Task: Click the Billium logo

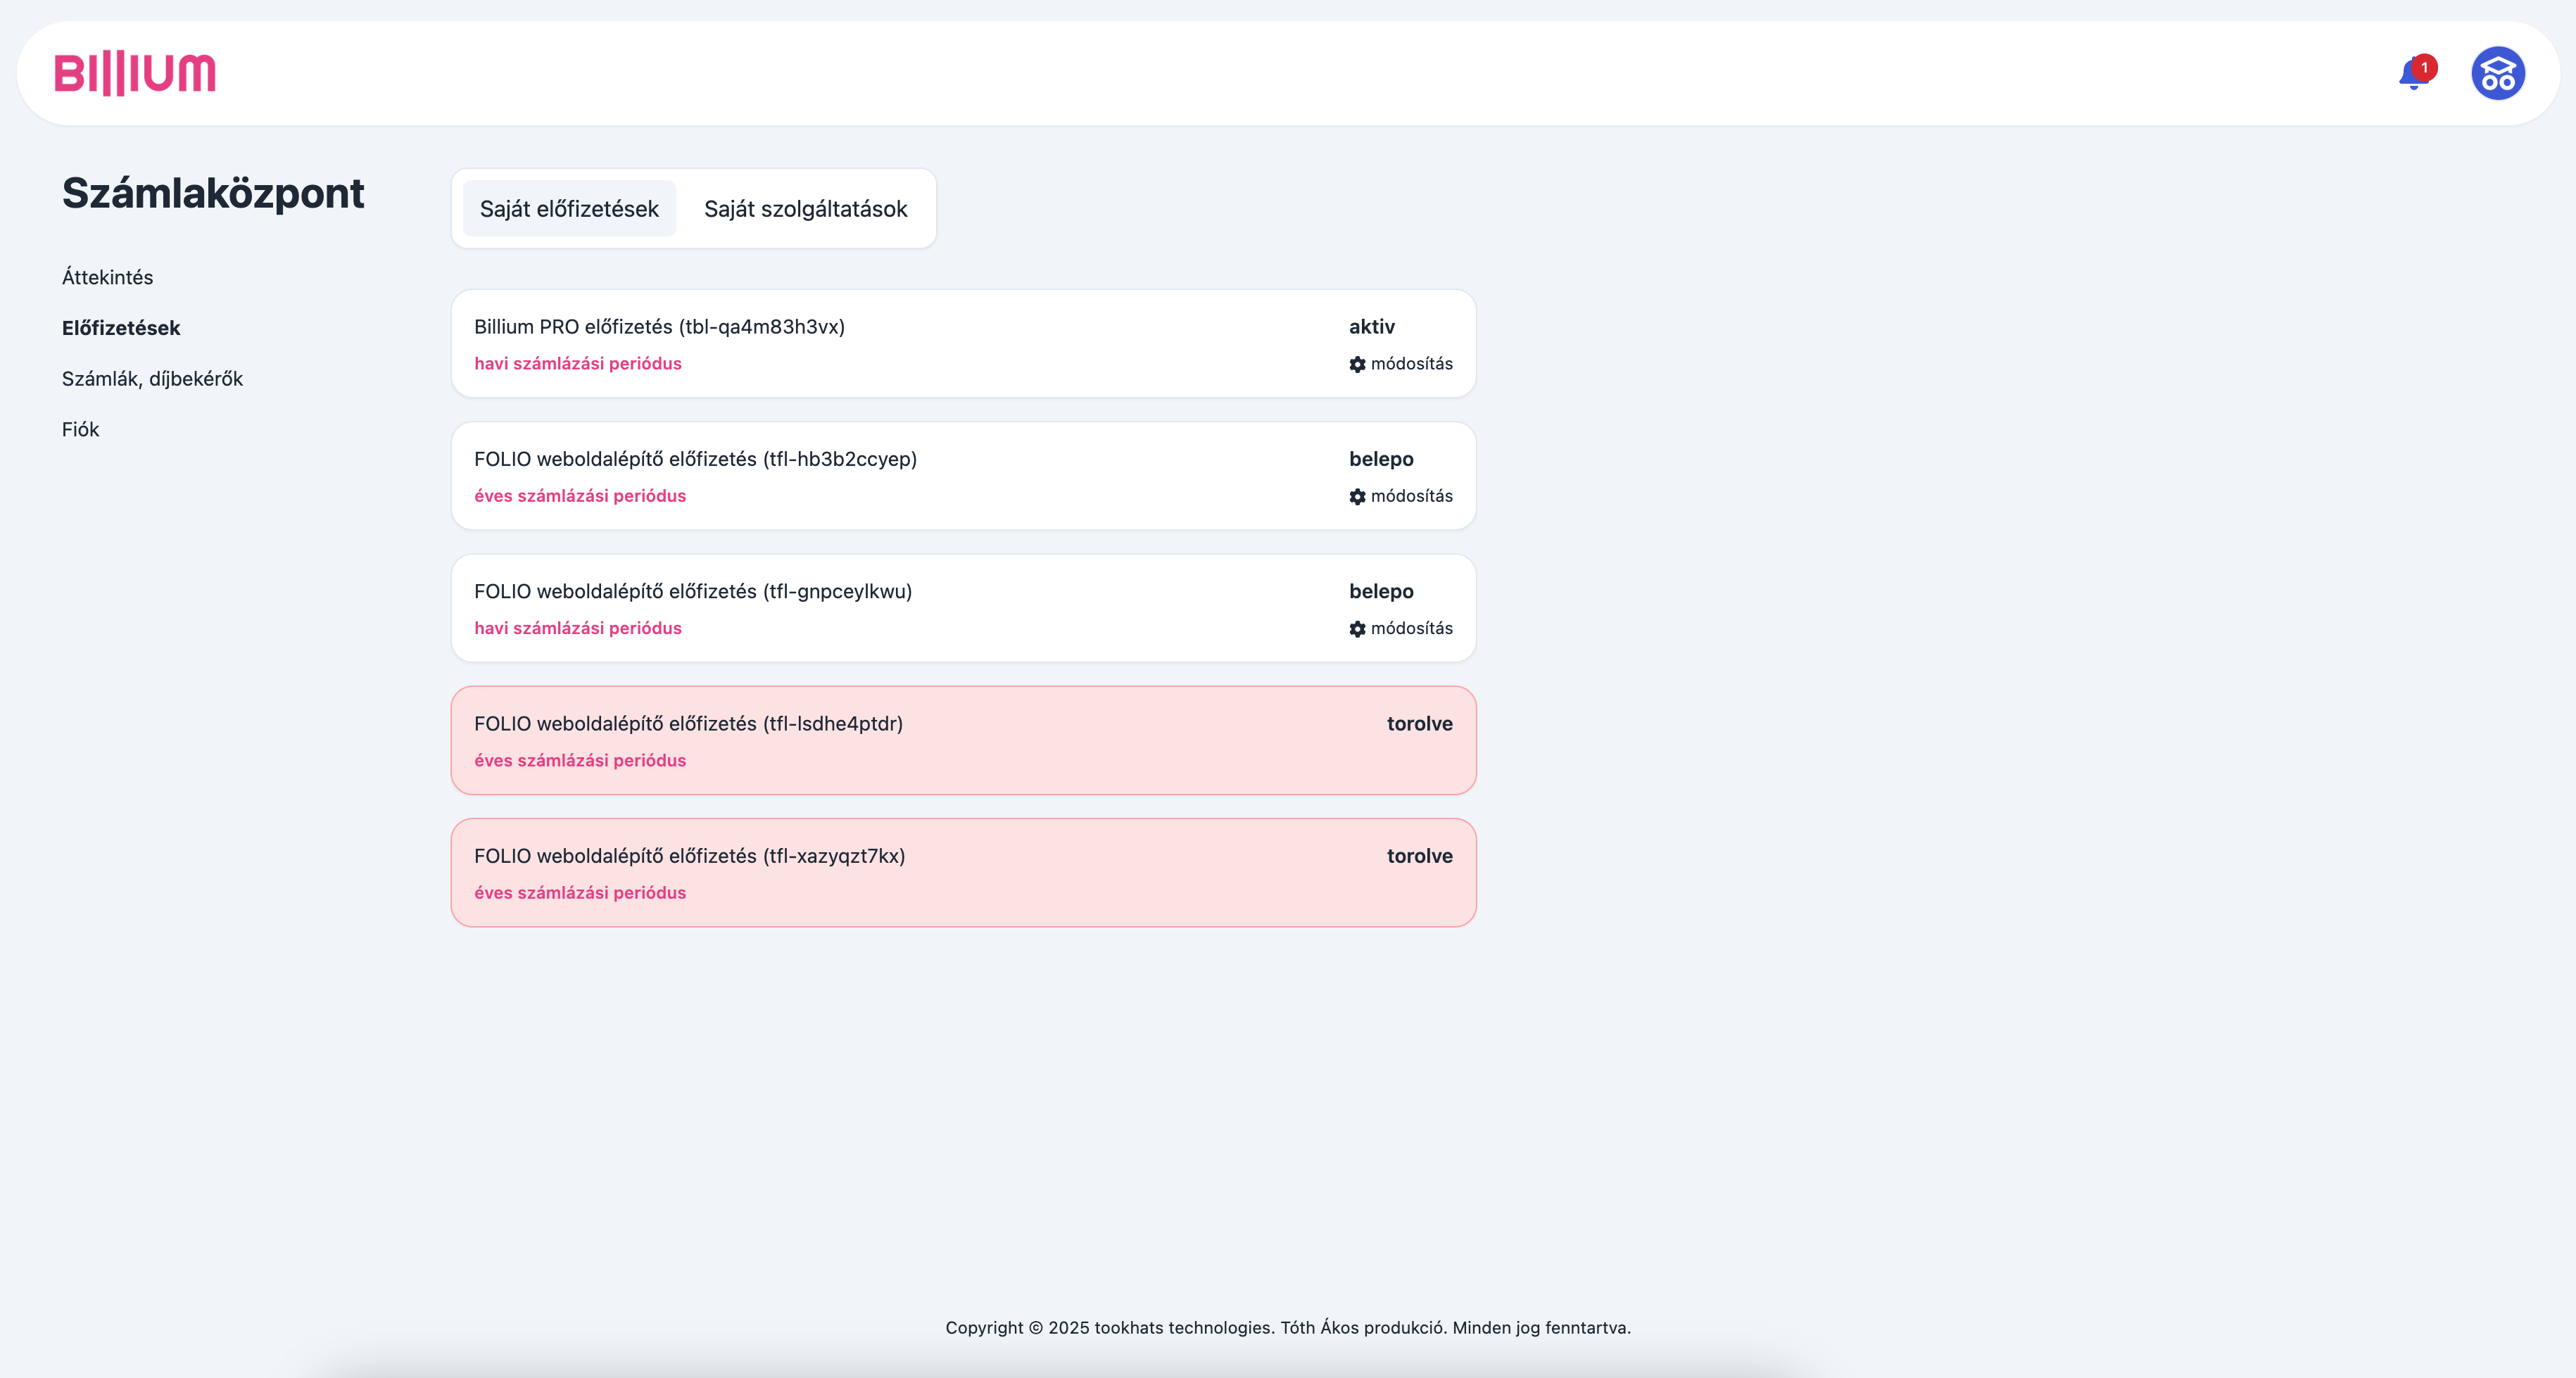Action: click(135, 74)
